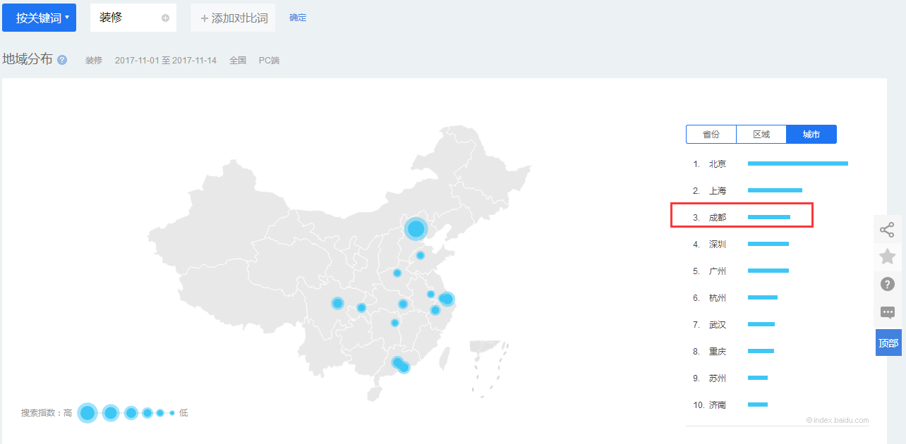Click the Shanghai bubble on the map

pos(447,299)
